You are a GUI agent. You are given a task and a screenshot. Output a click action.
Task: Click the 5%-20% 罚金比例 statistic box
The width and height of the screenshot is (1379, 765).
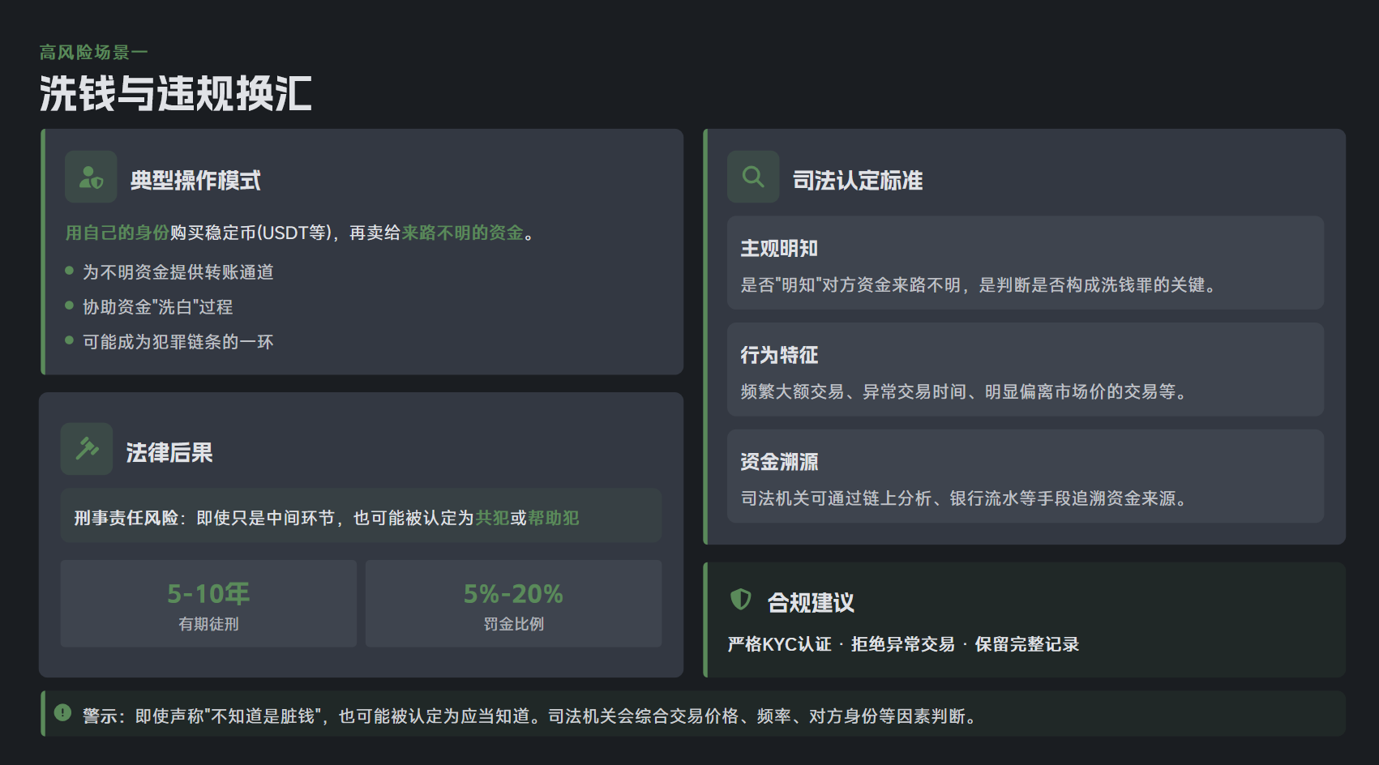coord(513,604)
